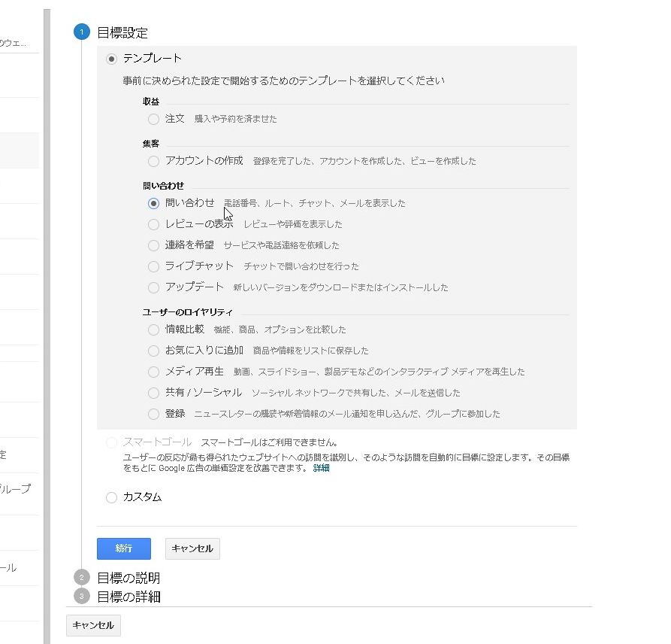Viewport: 671px width, 644px height.
Task: Select the 情報比較 radio button
Action: [154, 330]
